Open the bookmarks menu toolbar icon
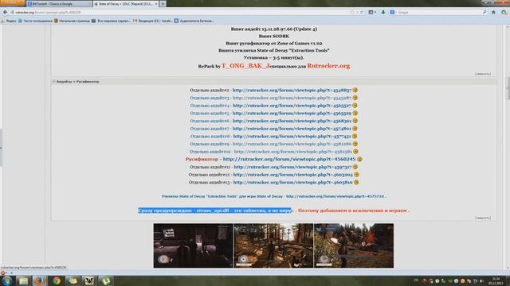This screenshot has height=286, width=510. [x=371, y=13]
